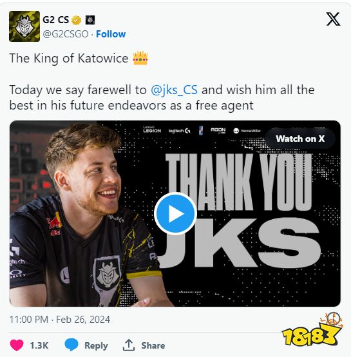The image size is (351, 357).
Task: Click the @G2CSGO handle
Action: pos(66,34)
